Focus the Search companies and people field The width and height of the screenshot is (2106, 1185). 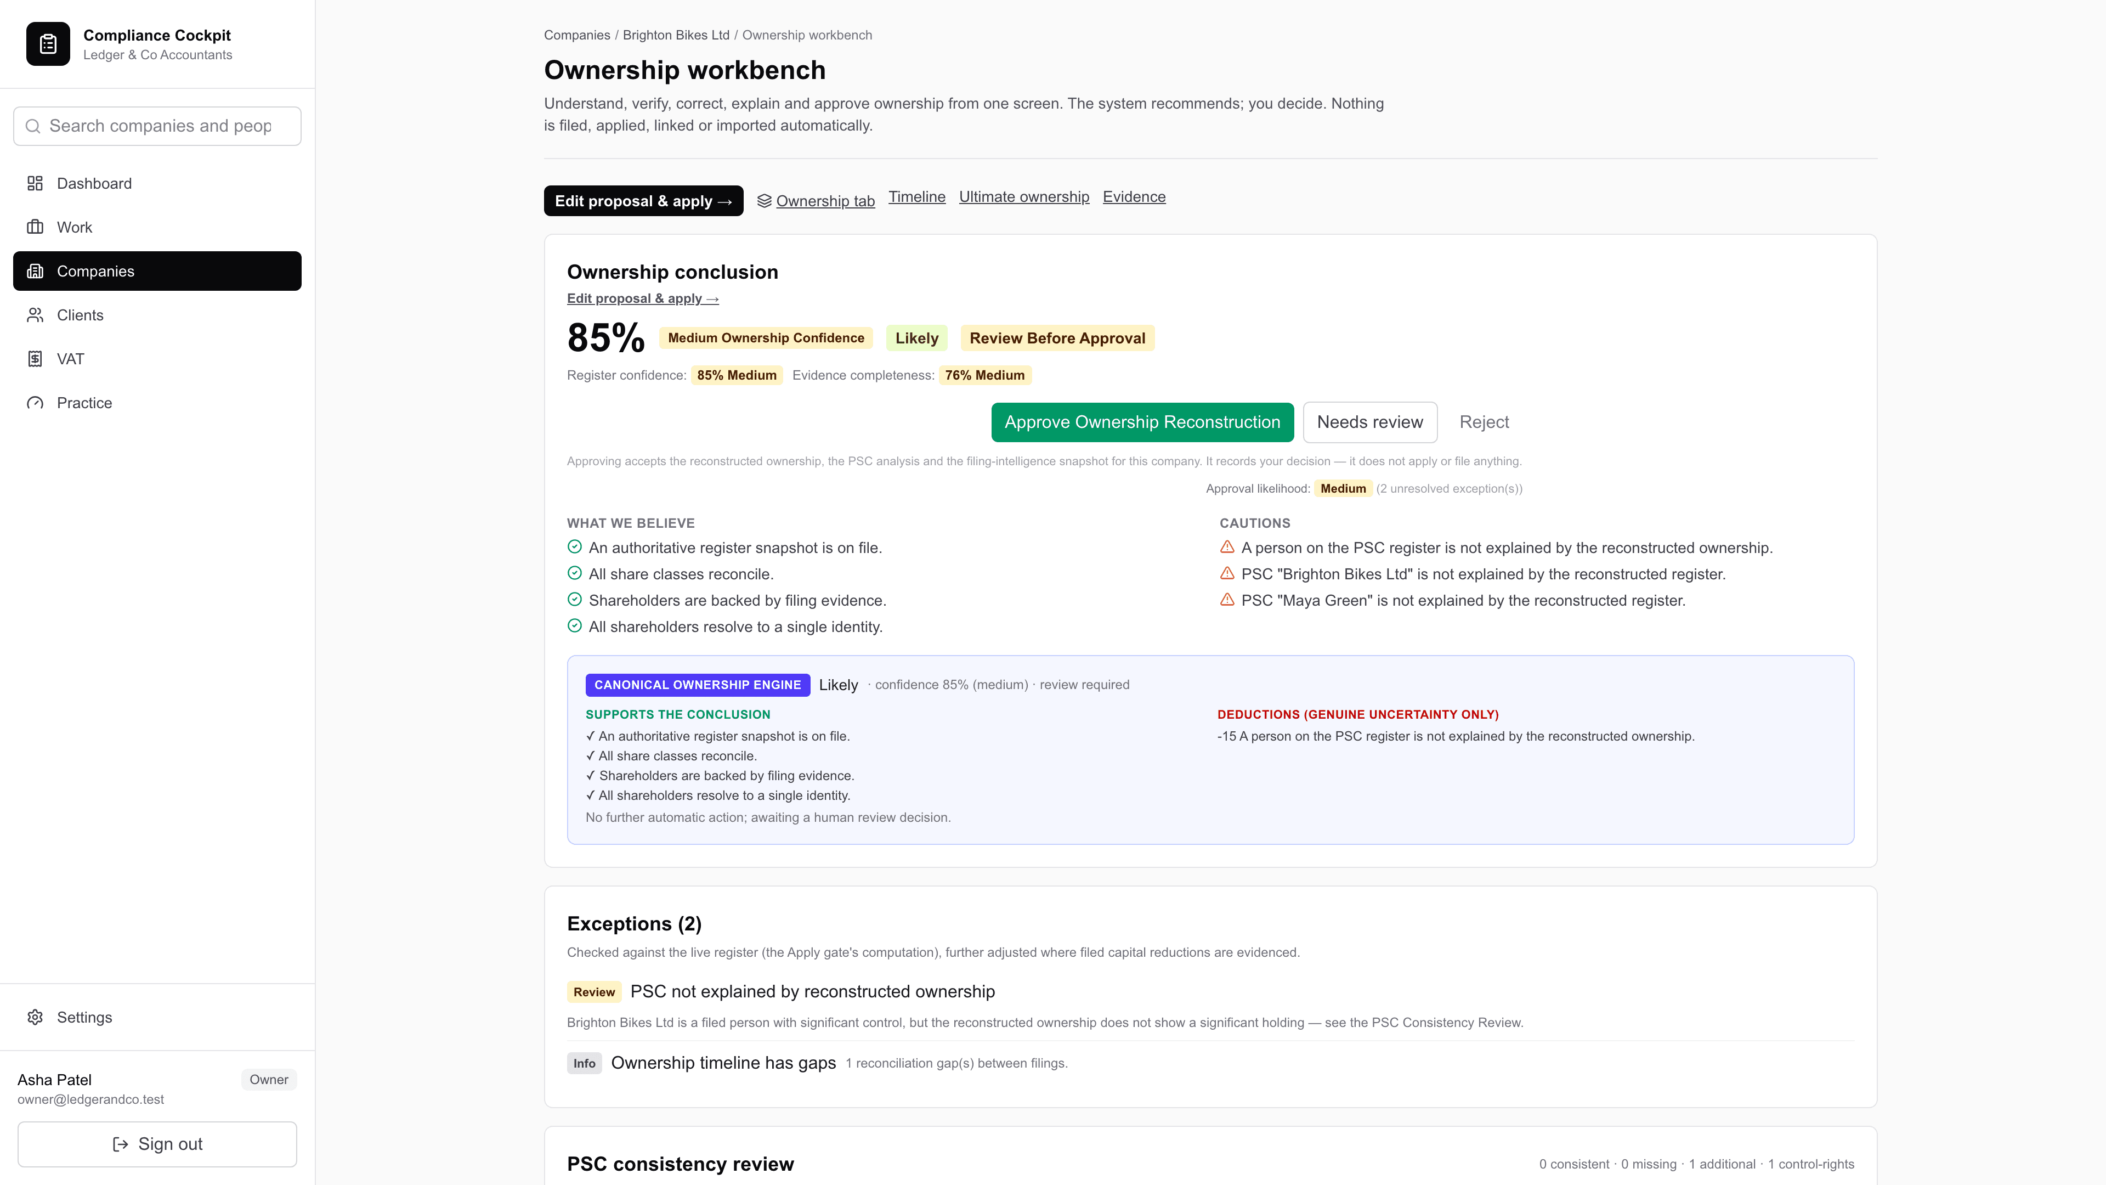pyautogui.click(x=157, y=126)
